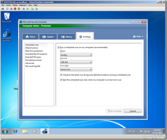The width and height of the screenshot is (167, 140).
Task: Select Advanced in settings list
Action: point(30,63)
